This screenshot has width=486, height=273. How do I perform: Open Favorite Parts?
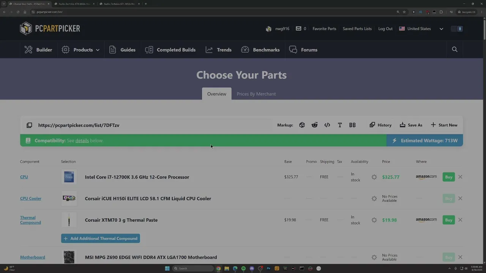click(x=324, y=29)
